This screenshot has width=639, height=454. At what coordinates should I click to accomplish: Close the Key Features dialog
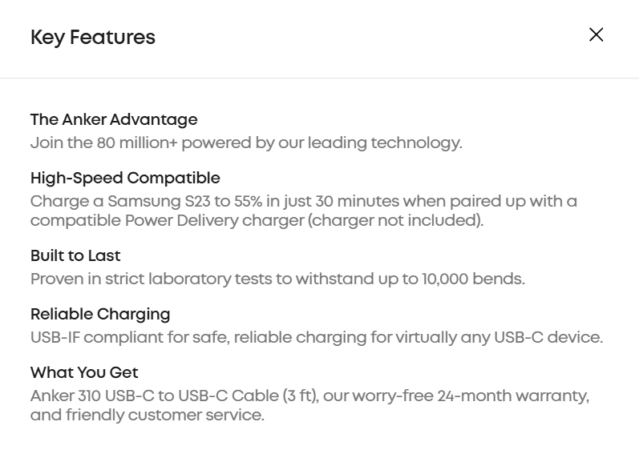click(596, 34)
